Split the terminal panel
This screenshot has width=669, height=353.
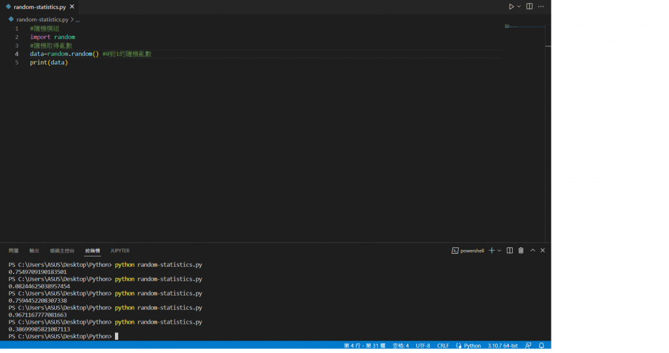coord(510,251)
